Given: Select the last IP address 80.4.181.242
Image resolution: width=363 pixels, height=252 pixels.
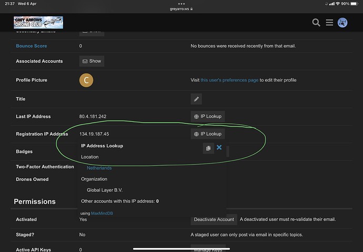Looking at the screenshot, I should coord(93,116).
